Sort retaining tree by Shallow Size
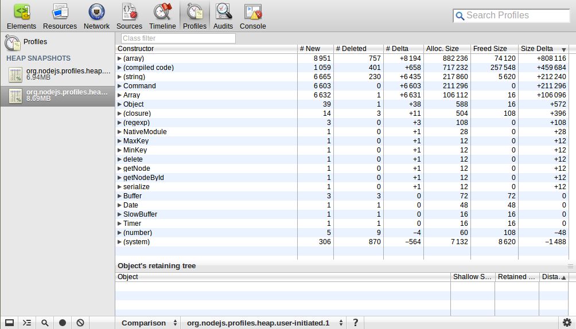Viewport: 576px width, 329px height. (472, 277)
